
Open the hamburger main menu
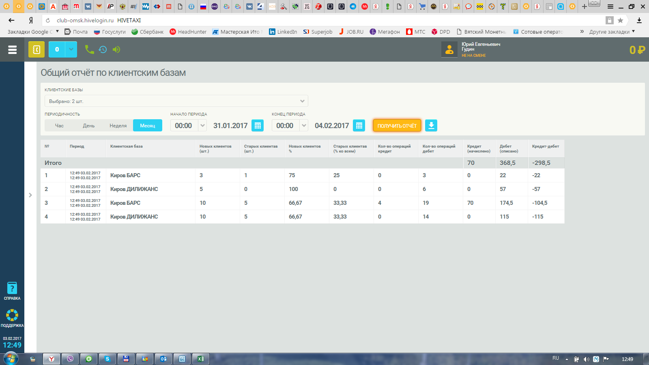coord(12,49)
